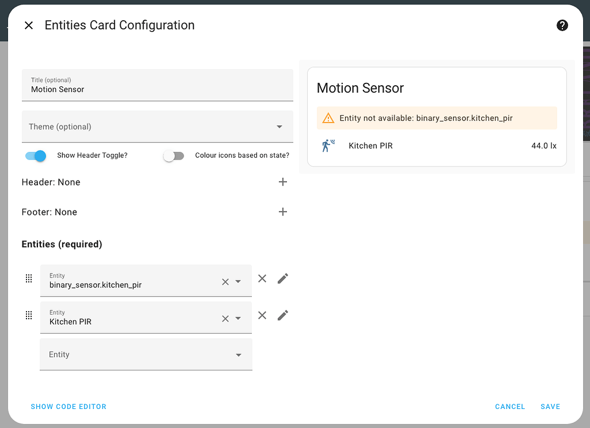Click the drag handle beside binary_sensor.kitchen_pir

pyautogui.click(x=29, y=278)
